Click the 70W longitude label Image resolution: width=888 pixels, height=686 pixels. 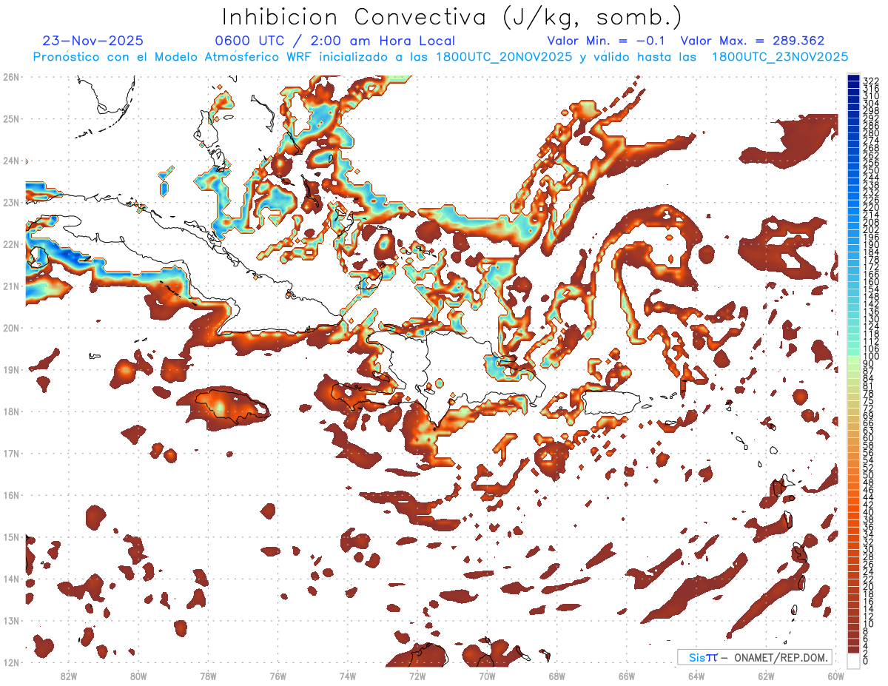pyautogui.click(x=487, y=676)
